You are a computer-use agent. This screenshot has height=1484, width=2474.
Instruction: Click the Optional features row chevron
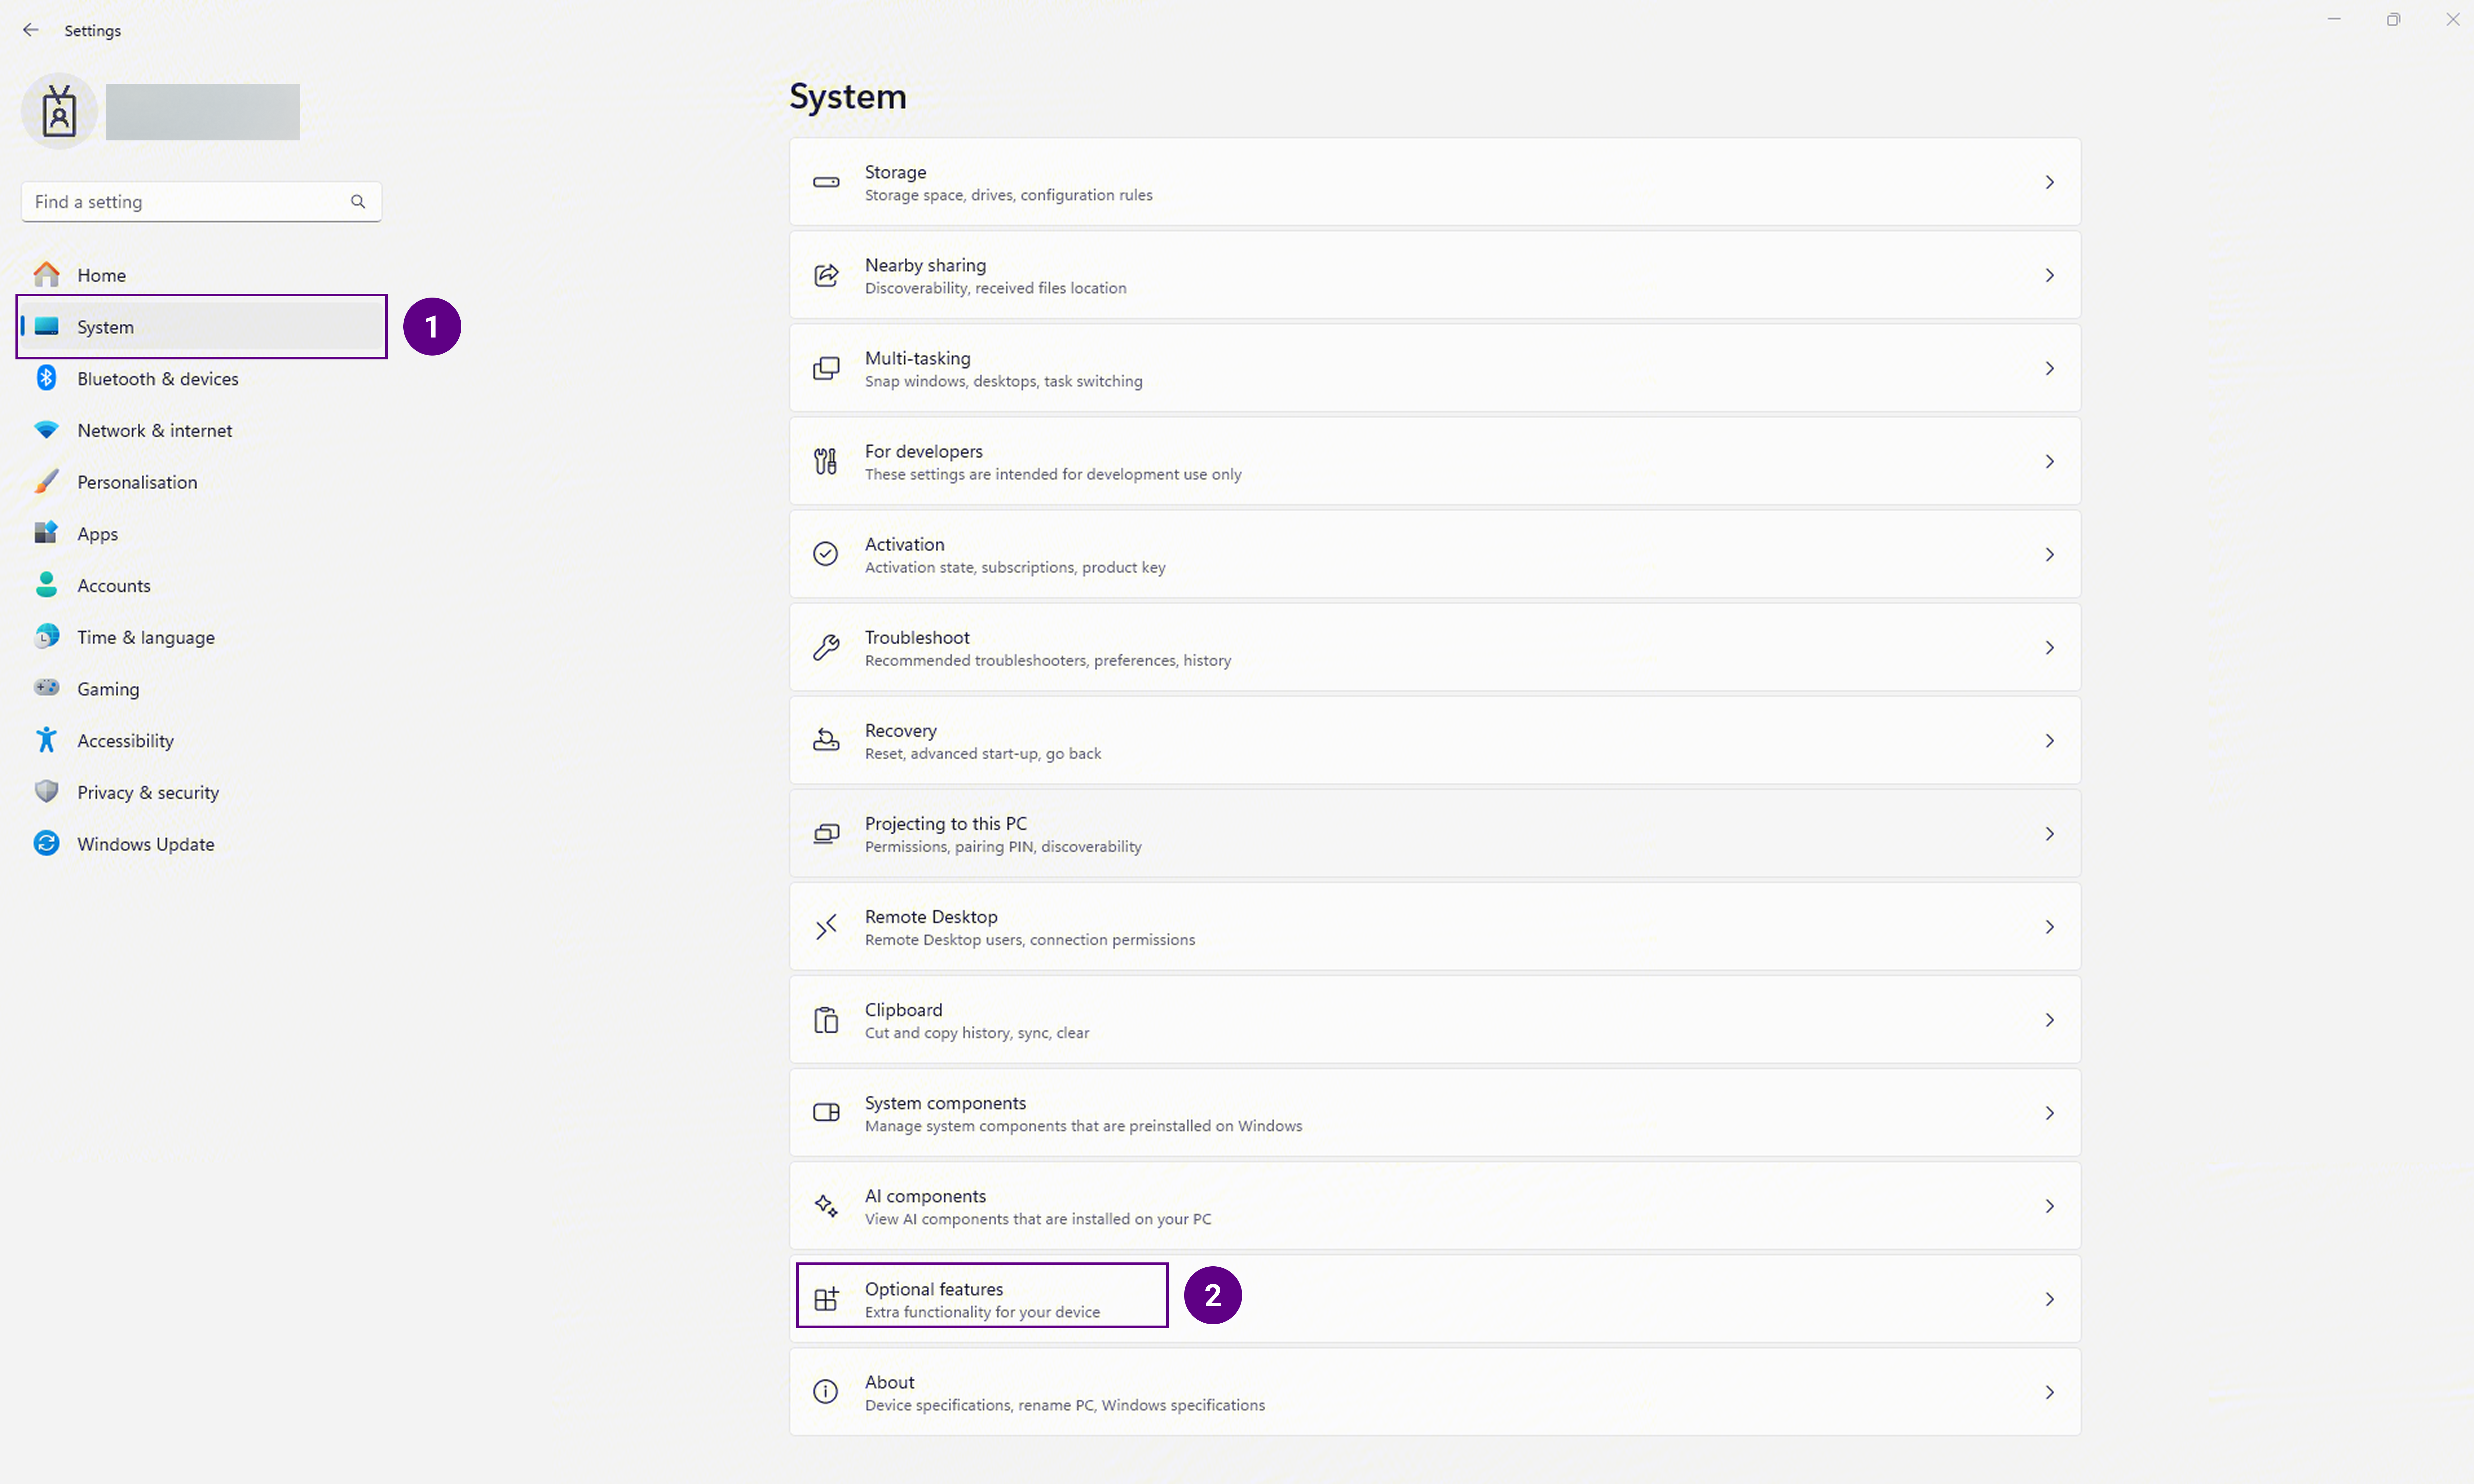point(2050,1299)
